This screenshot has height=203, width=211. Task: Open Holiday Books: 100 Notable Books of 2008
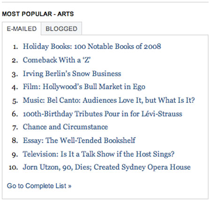pos(92,47)
